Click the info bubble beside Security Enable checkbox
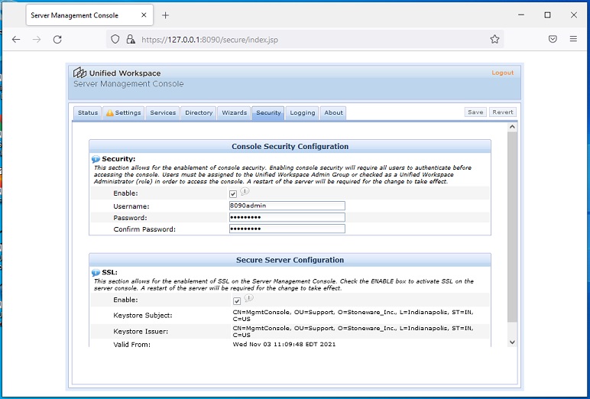 (245, 192)
